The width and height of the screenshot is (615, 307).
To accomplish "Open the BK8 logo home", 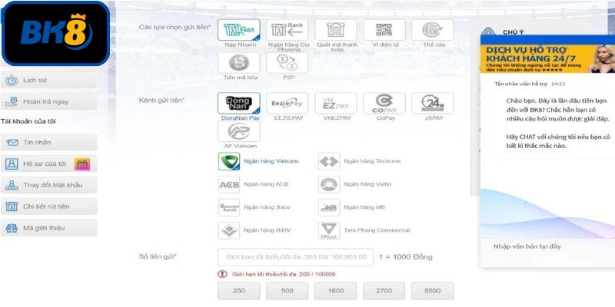I will (x=55, y=33).
